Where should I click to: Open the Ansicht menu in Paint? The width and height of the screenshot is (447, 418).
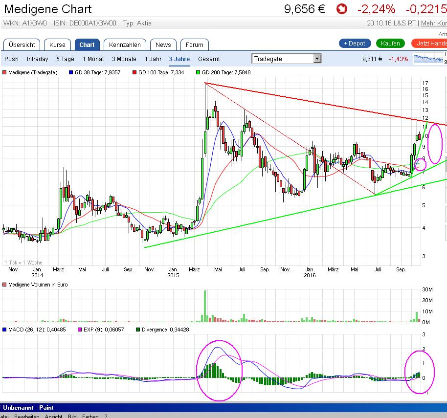coord(54,416)
